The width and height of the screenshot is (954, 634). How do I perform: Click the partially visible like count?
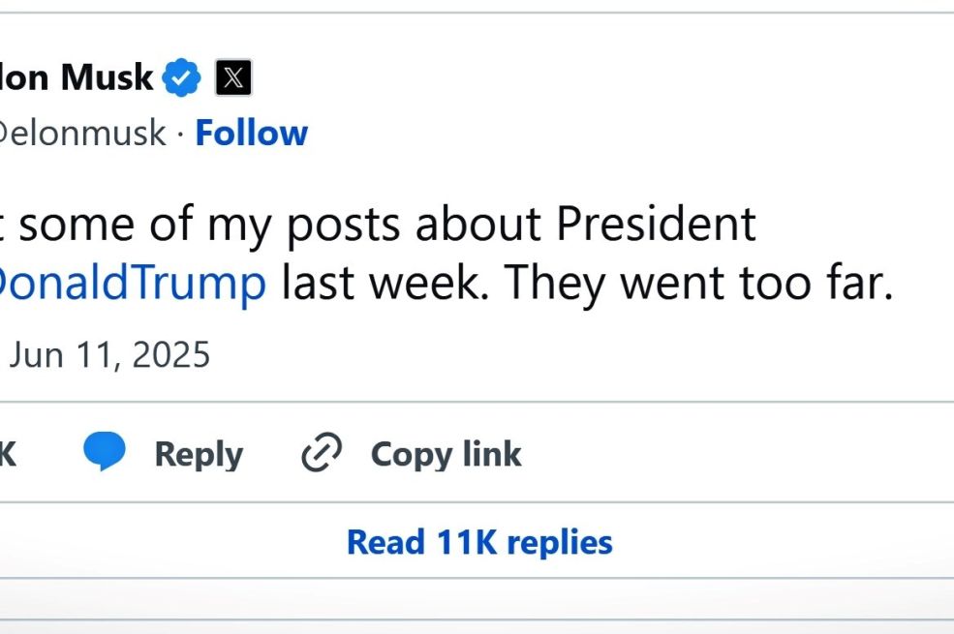10,453
